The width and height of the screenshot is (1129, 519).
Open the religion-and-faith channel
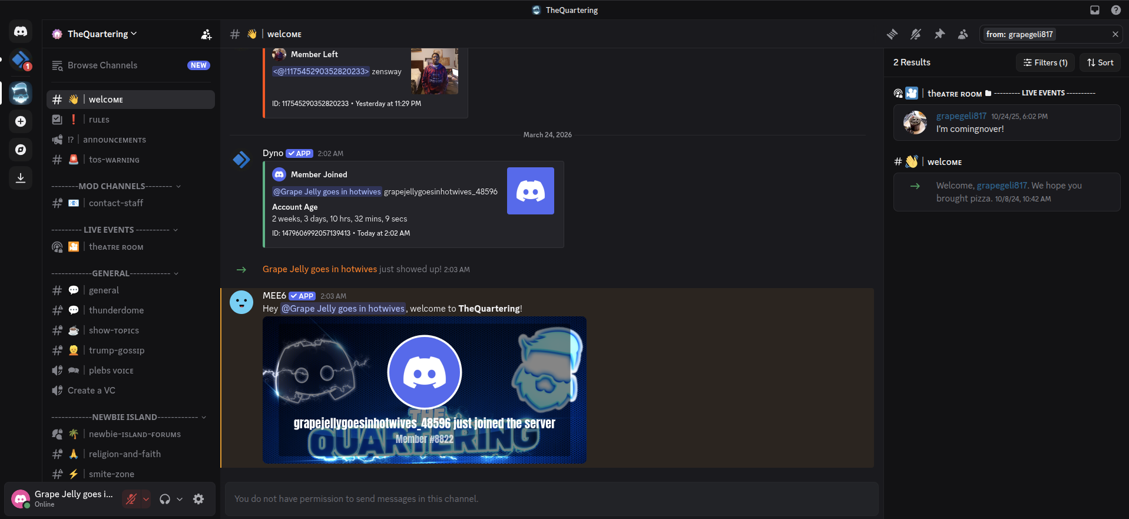pyautogui.click(x=131, y=454)
